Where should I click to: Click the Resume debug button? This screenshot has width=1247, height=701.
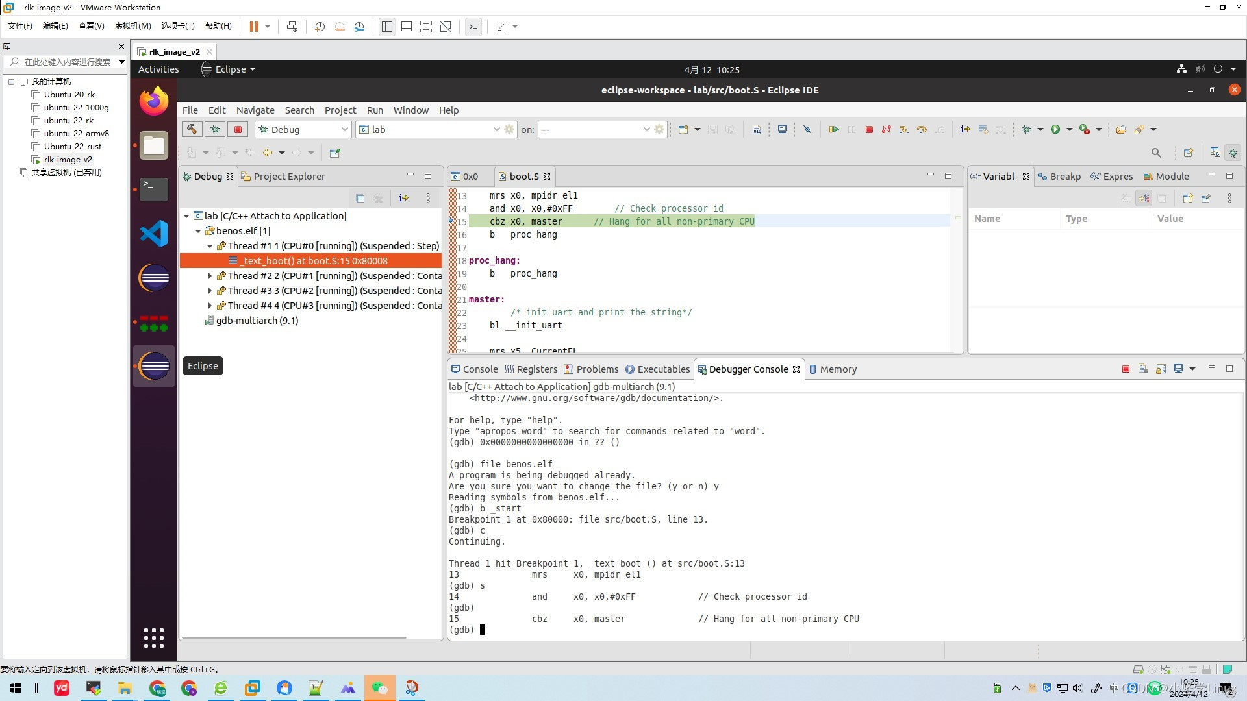(833, 130)
